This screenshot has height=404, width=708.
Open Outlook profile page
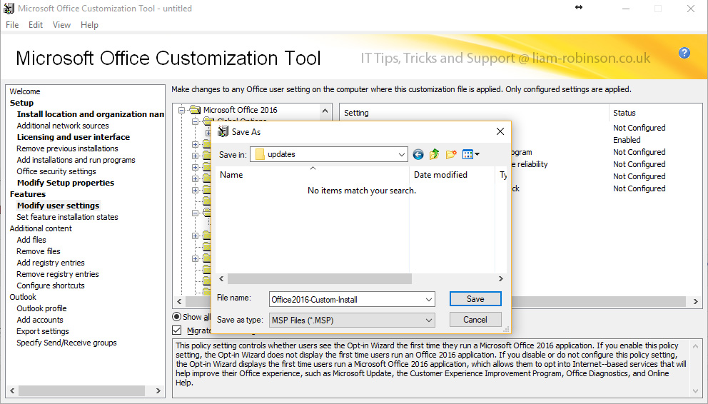click(41, 308)
